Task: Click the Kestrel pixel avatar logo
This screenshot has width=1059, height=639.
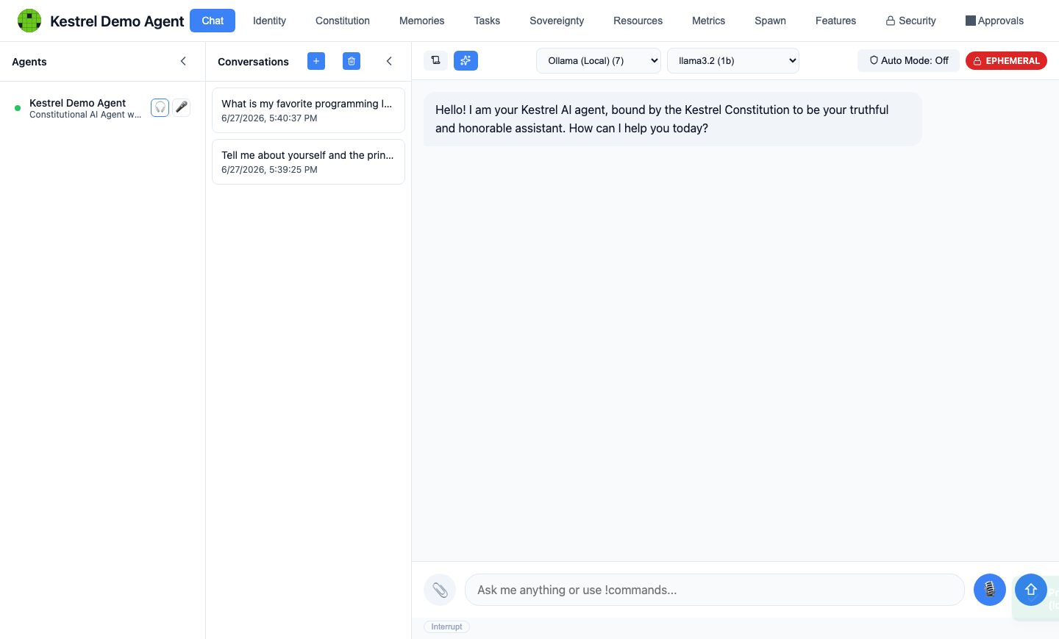Action: 29,21
